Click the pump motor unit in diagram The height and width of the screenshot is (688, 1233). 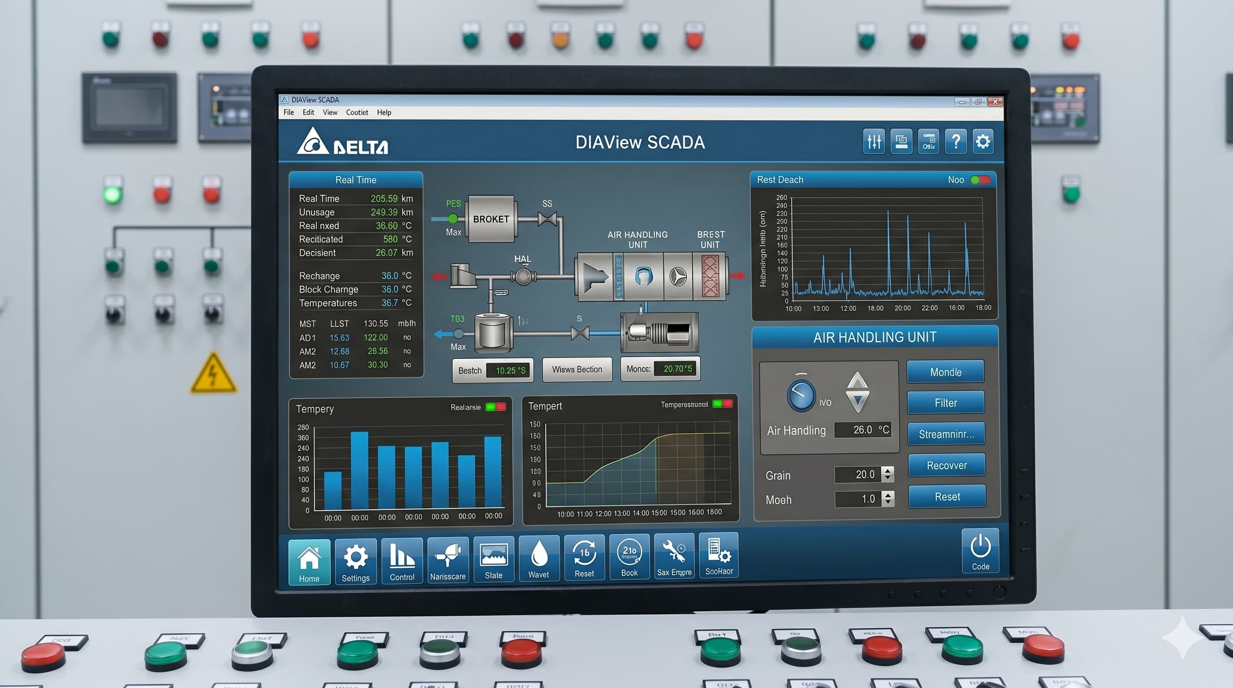(659, 332)
